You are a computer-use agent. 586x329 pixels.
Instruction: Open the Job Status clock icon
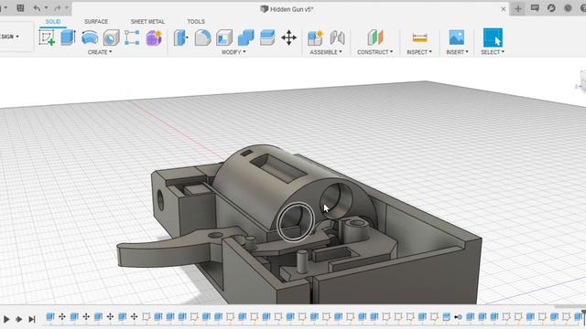568,8
